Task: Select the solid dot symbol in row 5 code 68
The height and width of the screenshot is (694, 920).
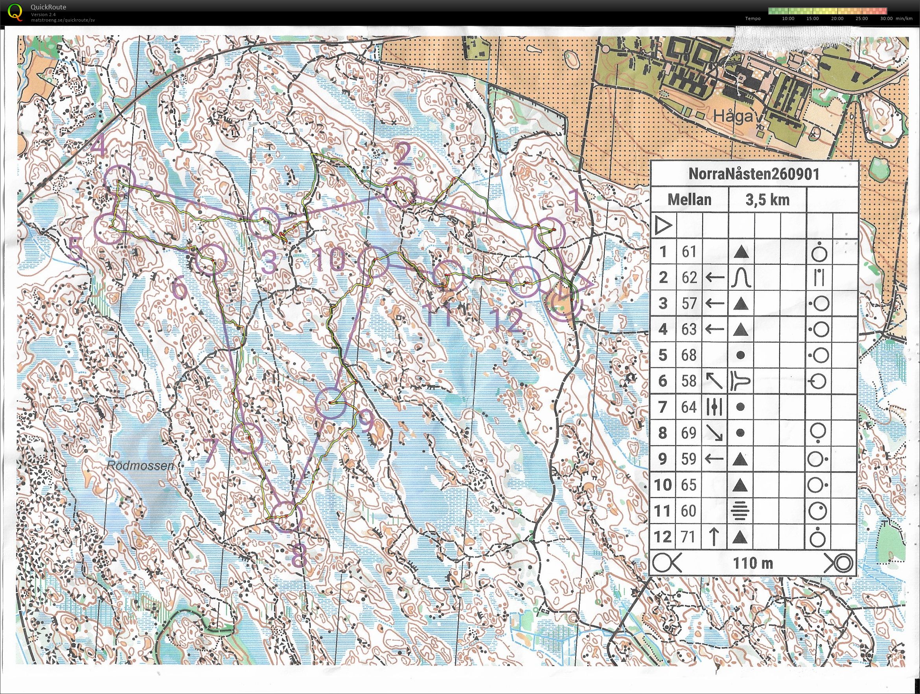Action: click(x=740, y=355)
